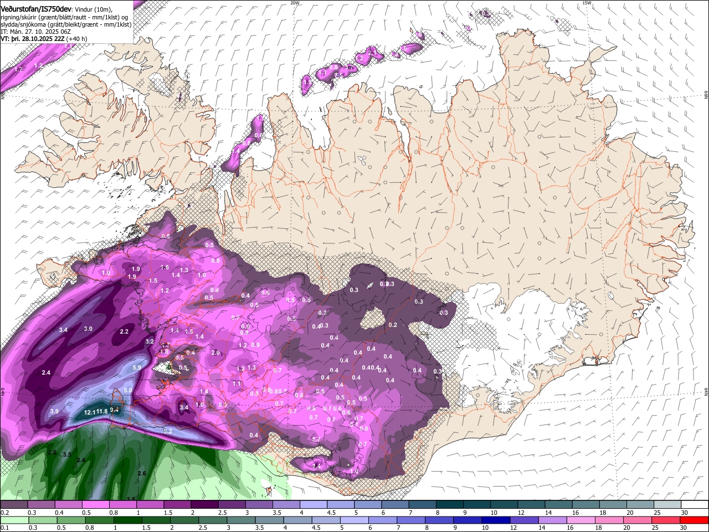709x532 pixels.
Task: Click the 'VT: þri. 28.10.2025 22Z' valid time
Action: pos(32,39)
